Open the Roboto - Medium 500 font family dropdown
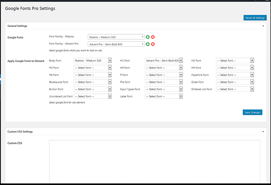 (x=116, y=37)
